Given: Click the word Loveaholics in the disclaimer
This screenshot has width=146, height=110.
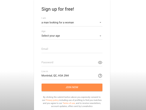Looking at the screenshot, I should (87, 106).
